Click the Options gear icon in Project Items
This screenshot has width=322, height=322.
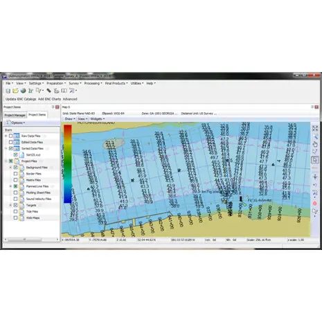pyautogui.click(x=8, y=123)
